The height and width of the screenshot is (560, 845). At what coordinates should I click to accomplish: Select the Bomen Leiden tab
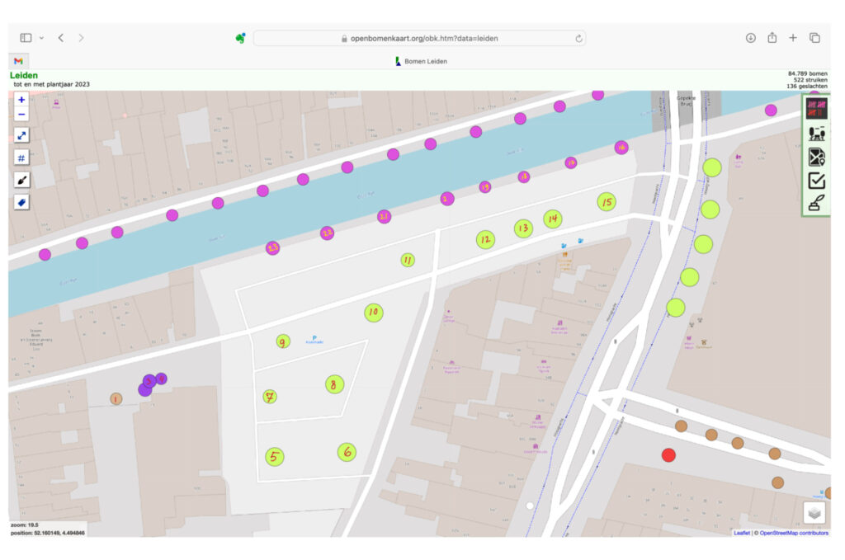422,61
